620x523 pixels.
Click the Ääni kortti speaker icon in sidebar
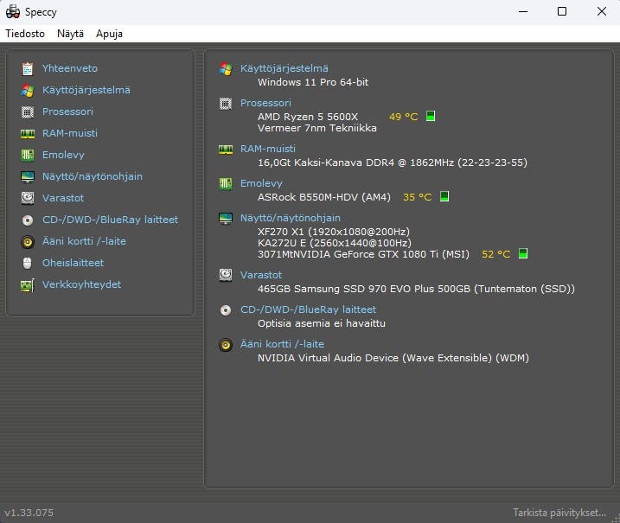(27, 241)
